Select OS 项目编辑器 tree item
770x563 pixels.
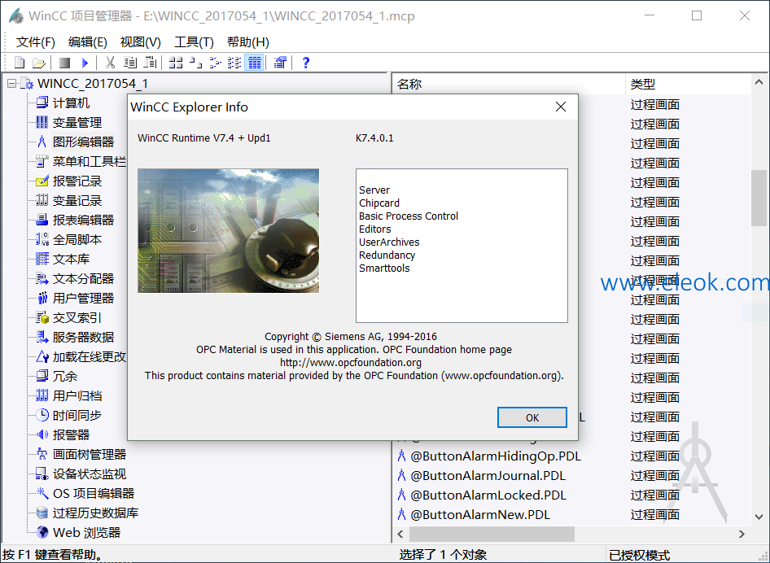click(x=94, y=493)
